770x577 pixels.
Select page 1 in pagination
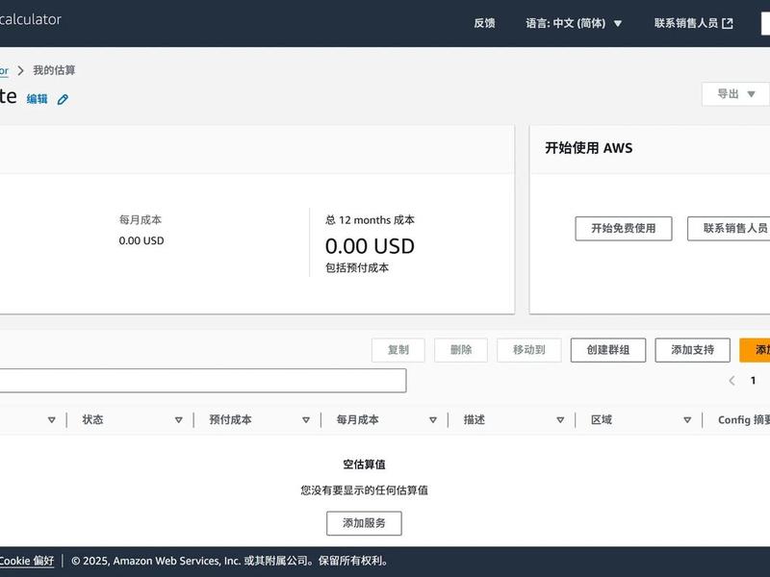click(x=753, y=380)
